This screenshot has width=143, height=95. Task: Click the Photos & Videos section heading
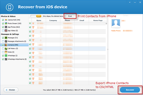(8, 16)
